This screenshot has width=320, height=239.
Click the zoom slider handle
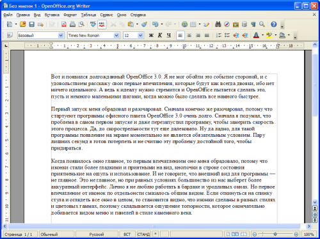[x=275, y=235]
